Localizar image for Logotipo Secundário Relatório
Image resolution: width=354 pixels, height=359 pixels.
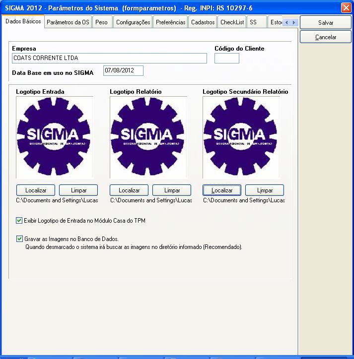(x=222, y=190)
